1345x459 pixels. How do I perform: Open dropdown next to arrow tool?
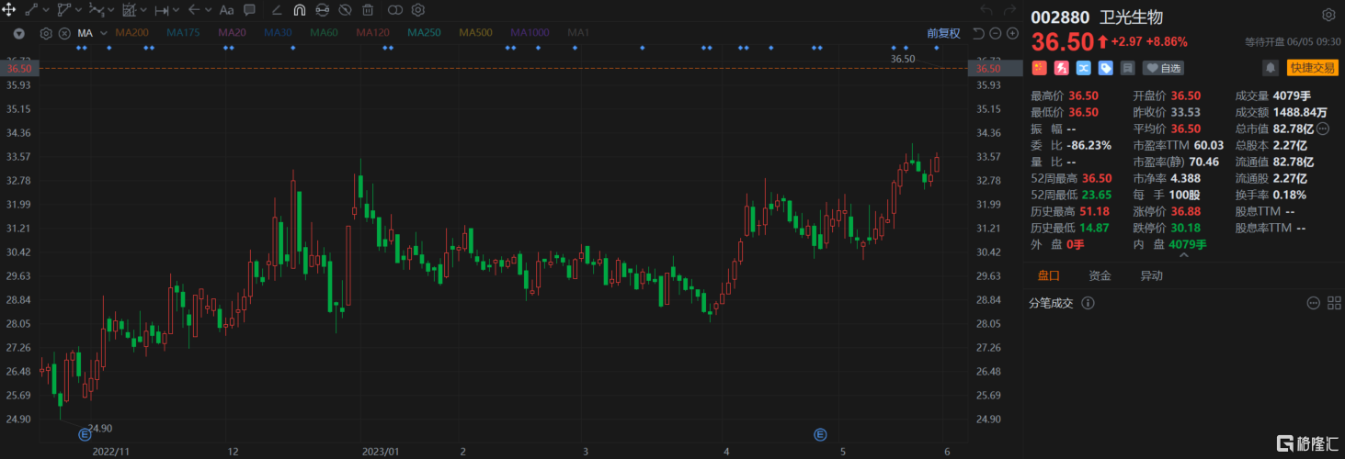point(209,10)
